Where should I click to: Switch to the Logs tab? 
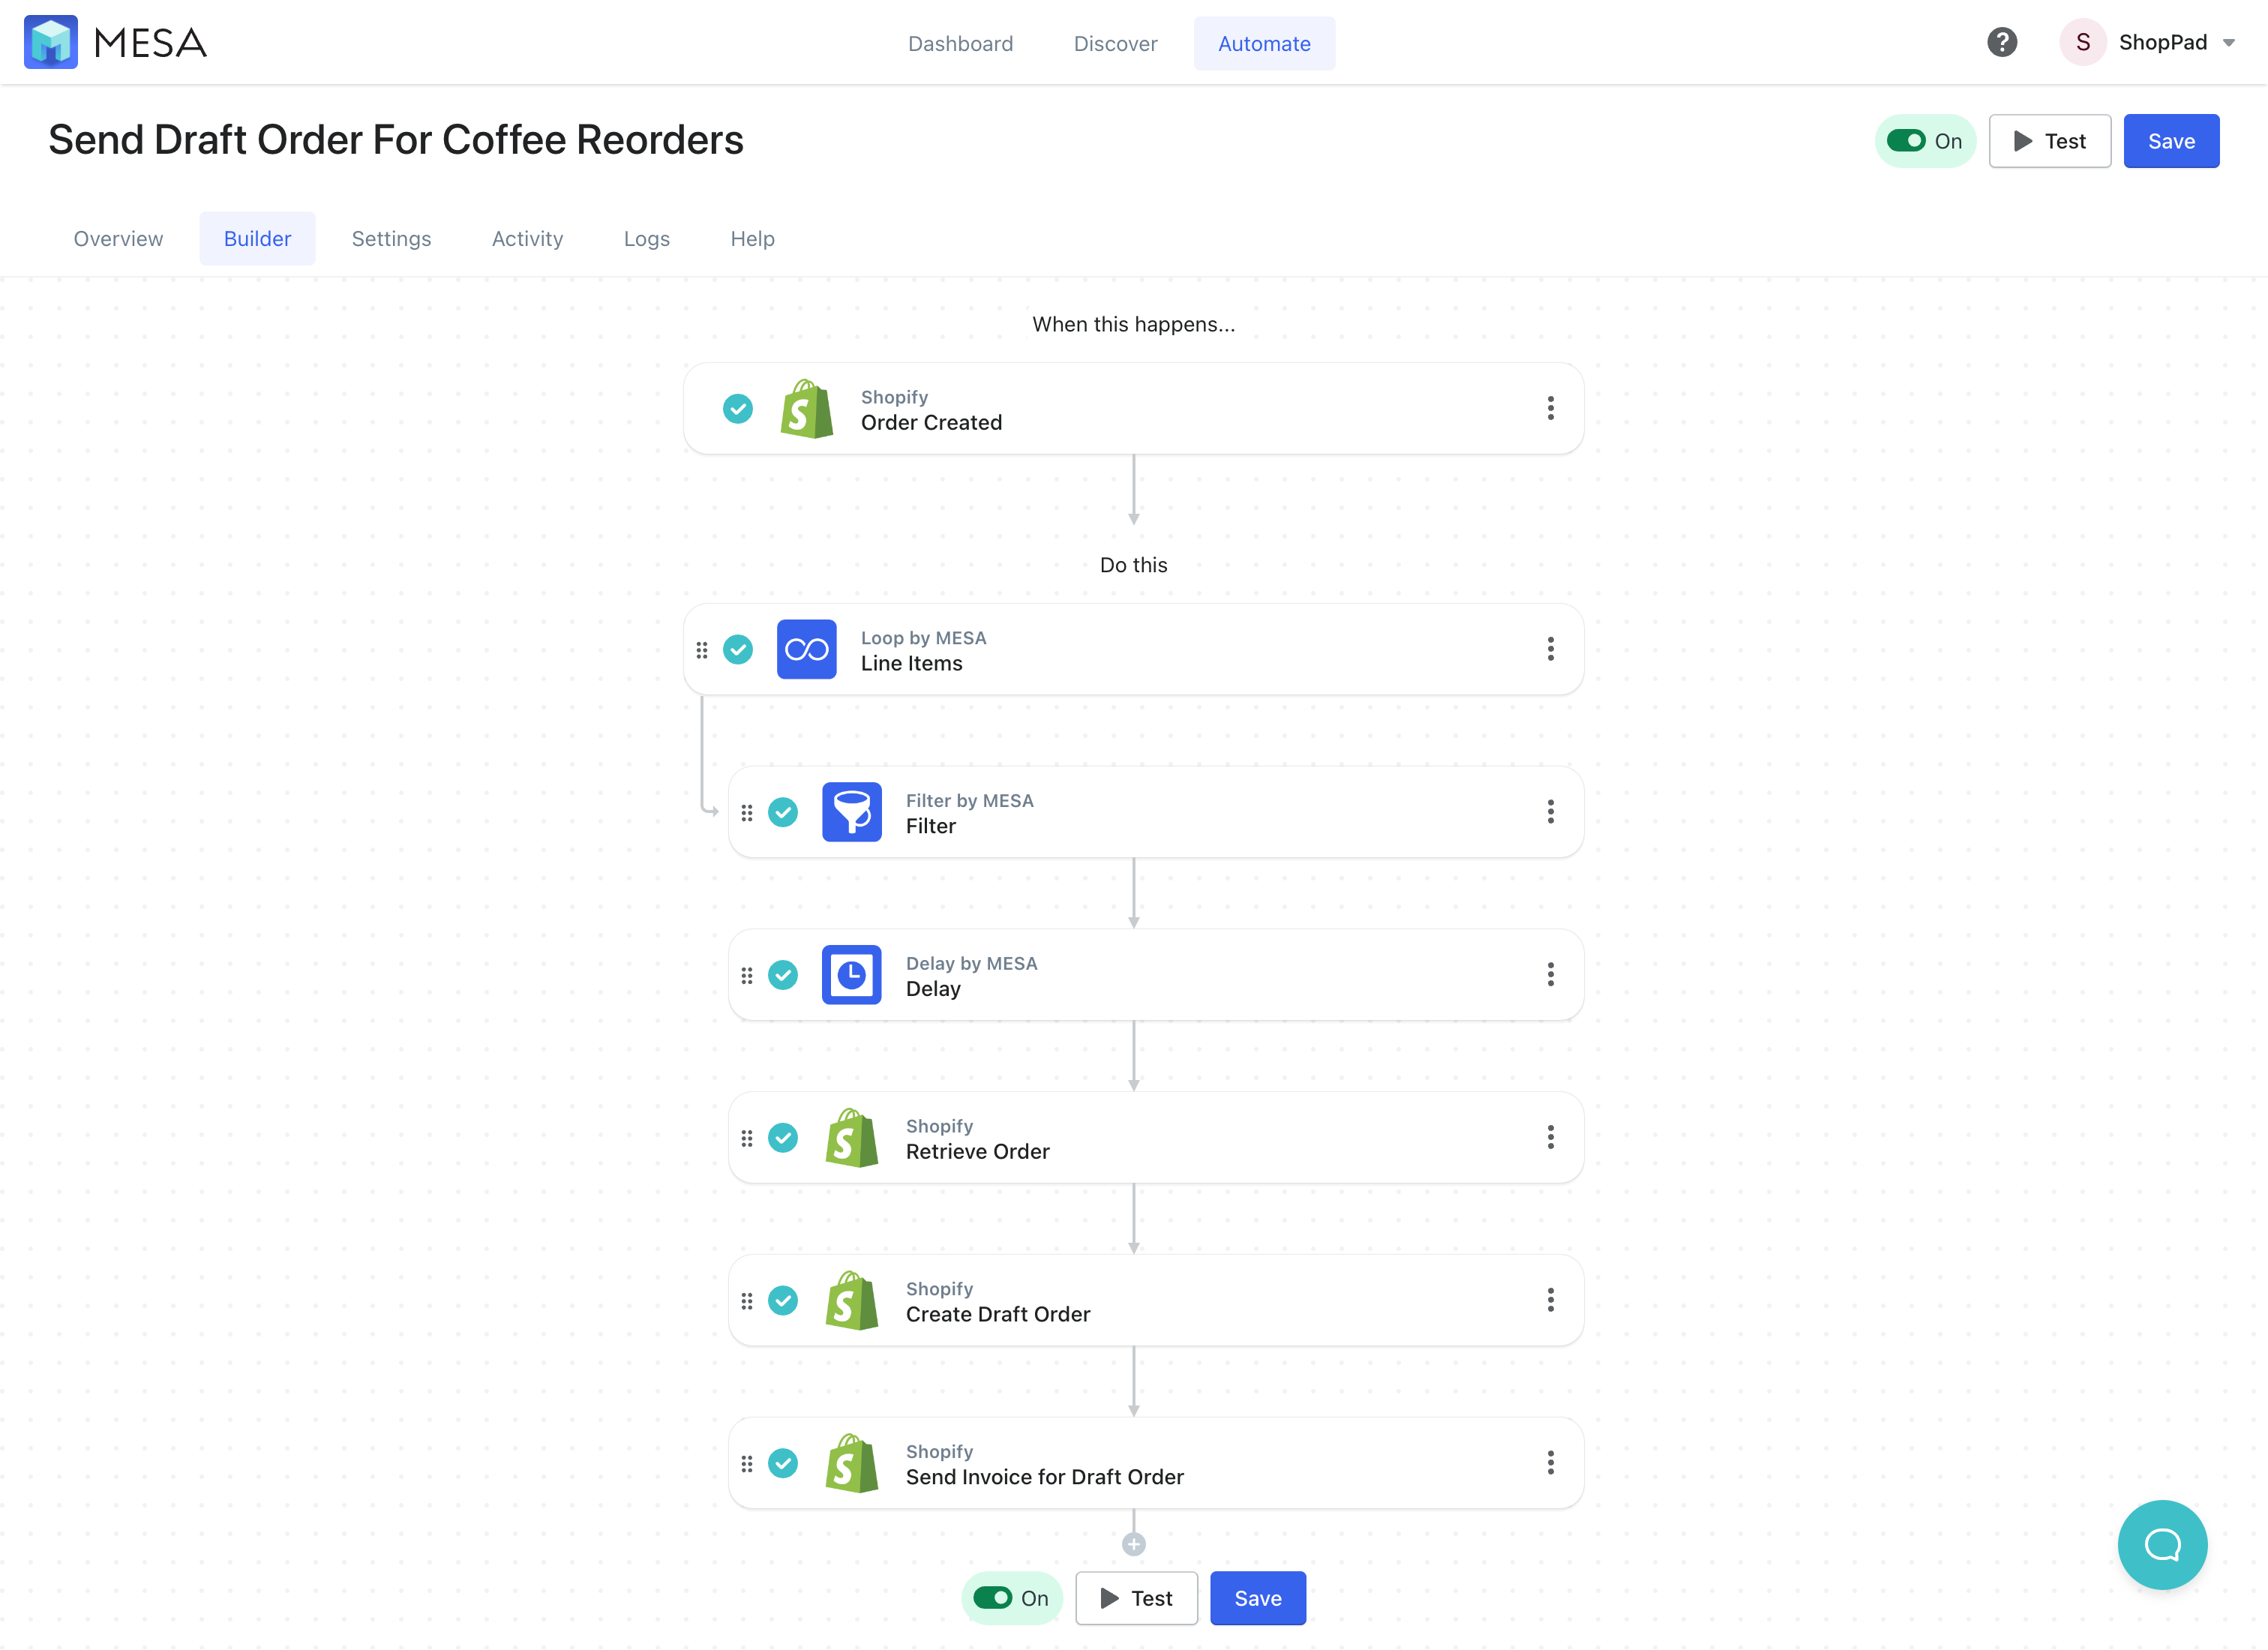[646, 238]
